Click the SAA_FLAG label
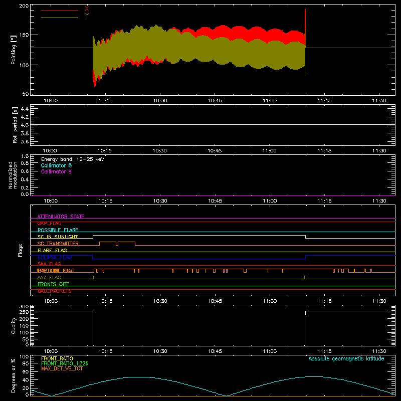The width and height of the screenshot is (401, 401). [49, 264]
